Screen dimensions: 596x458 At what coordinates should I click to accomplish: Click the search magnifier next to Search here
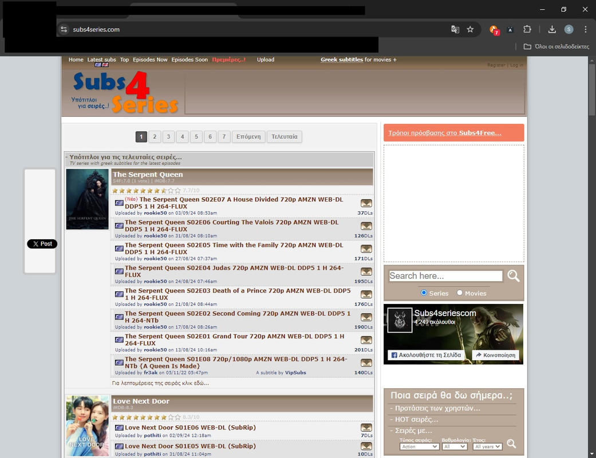point(513,276)
